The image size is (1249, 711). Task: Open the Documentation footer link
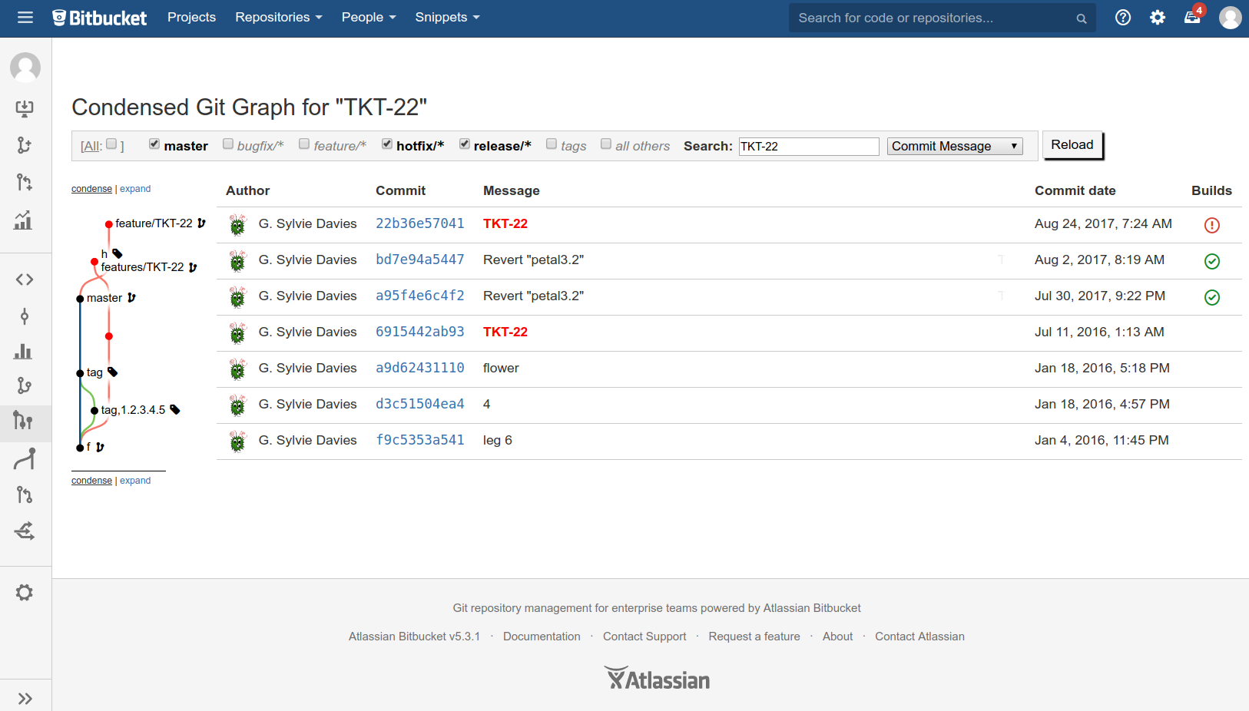coord(542,637)
